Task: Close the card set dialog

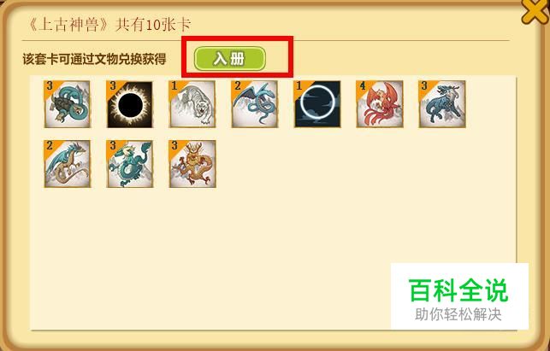Action: coord(535,12)
